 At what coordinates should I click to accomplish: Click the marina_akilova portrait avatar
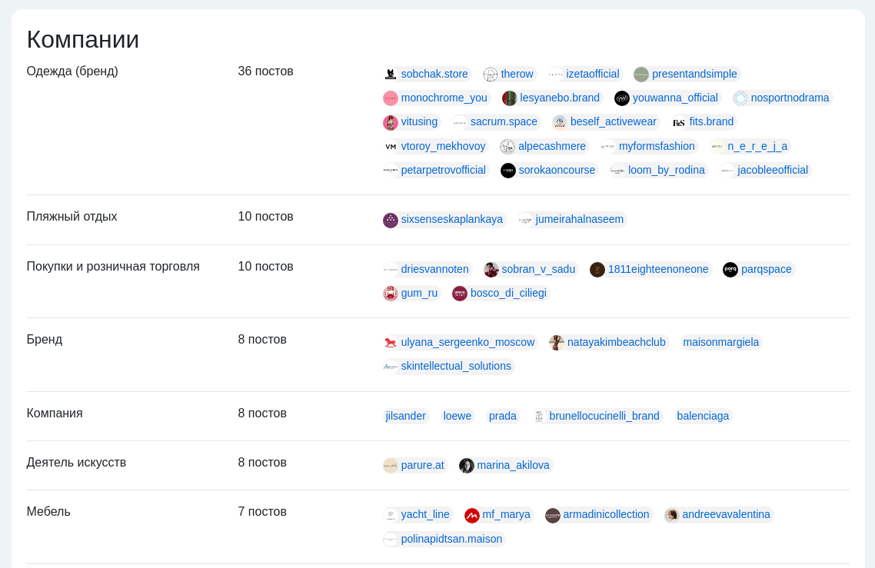click(467, 465)
